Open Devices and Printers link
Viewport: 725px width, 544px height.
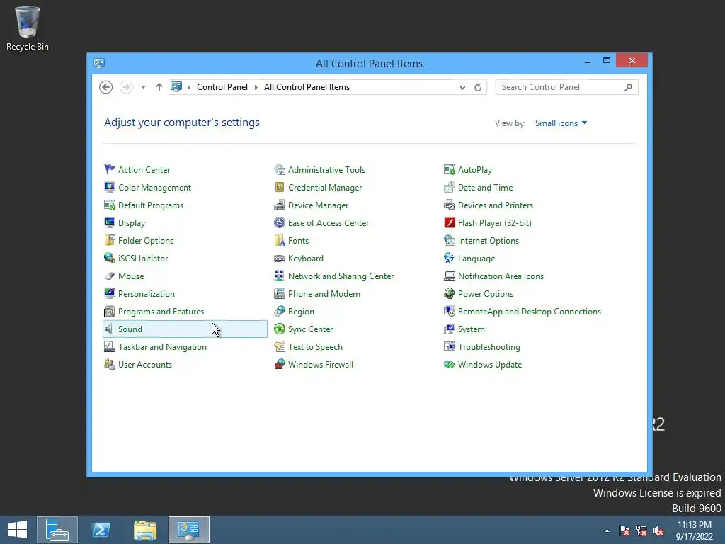coord(495,205)
